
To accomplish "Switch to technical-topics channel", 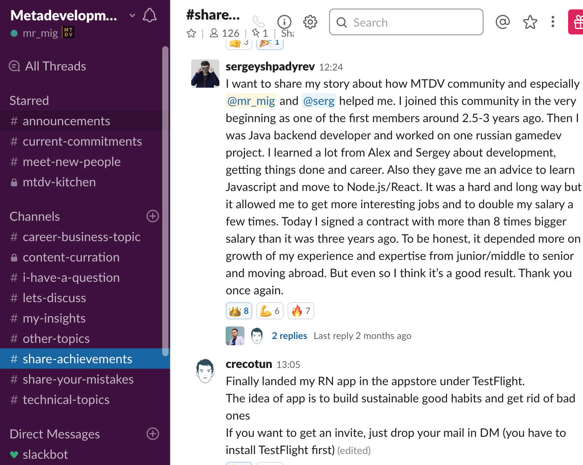I will point(66,400).
